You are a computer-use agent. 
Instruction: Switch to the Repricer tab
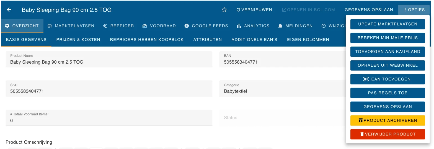pyautogui.click(x=118, y=26)
